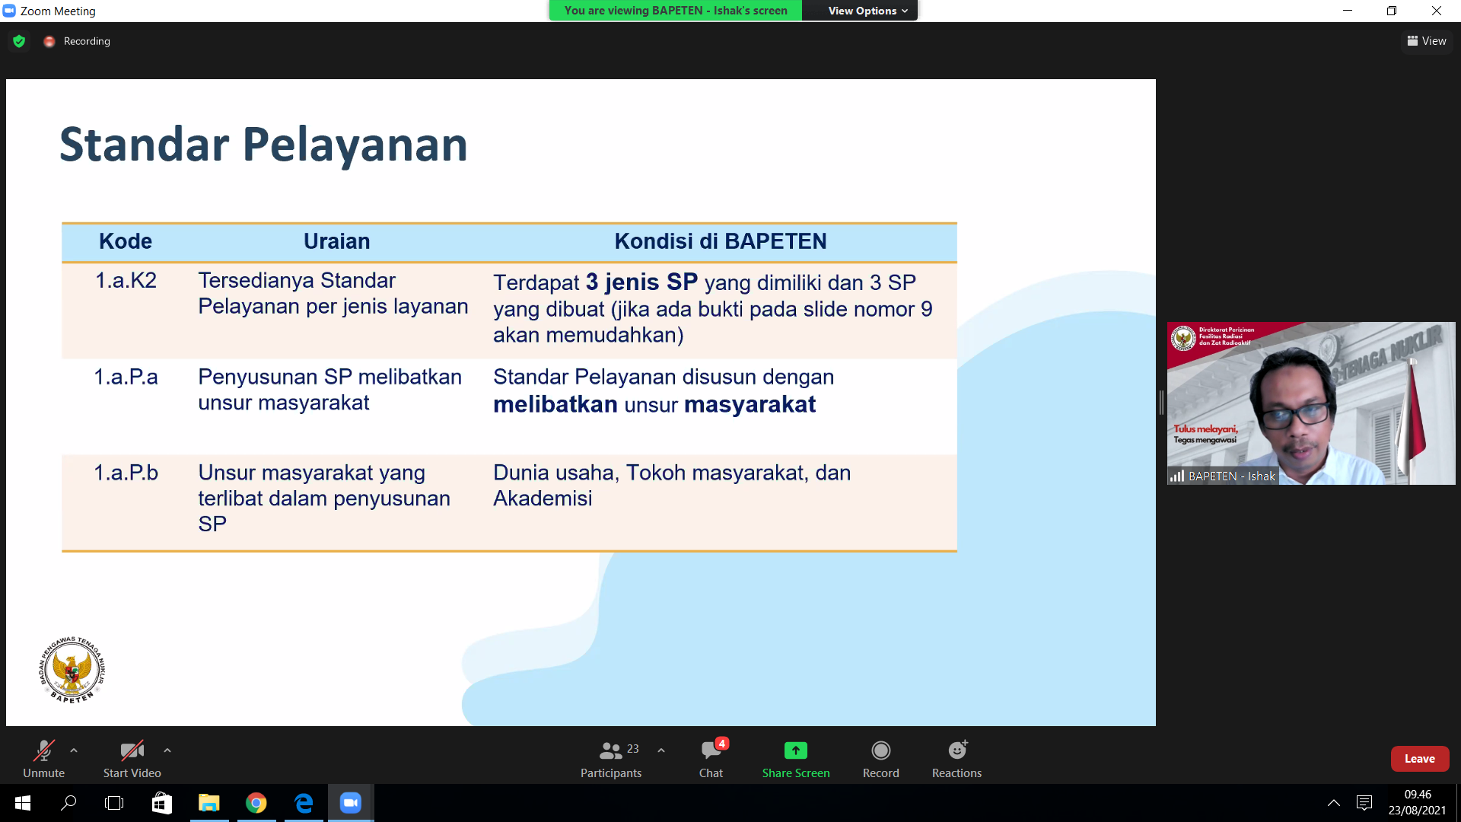Click 'Terdapat 3 jenis SP' text cell
Viewport: 1461px width, 822px height.
click(x=713, y=308)
